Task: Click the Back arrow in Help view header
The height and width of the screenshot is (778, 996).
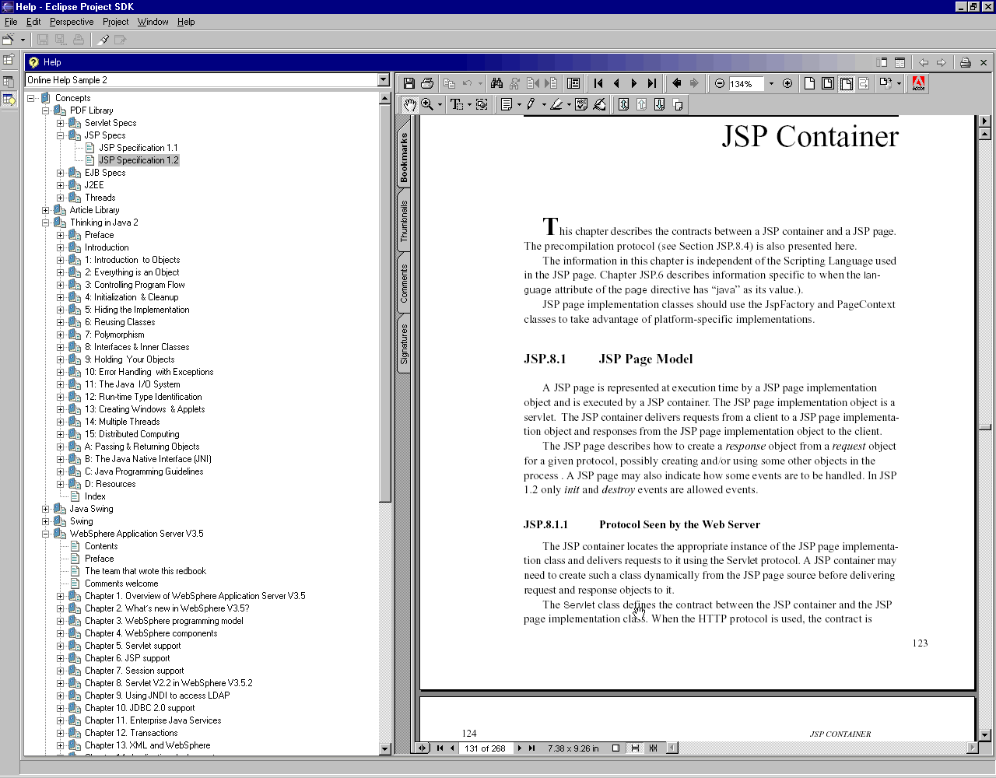Action: tap(924, 62)
